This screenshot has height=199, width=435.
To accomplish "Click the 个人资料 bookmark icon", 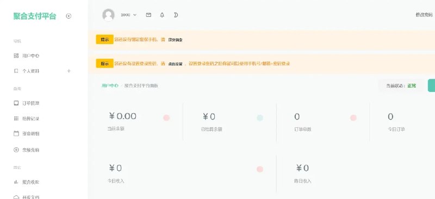I will [16, 71].
